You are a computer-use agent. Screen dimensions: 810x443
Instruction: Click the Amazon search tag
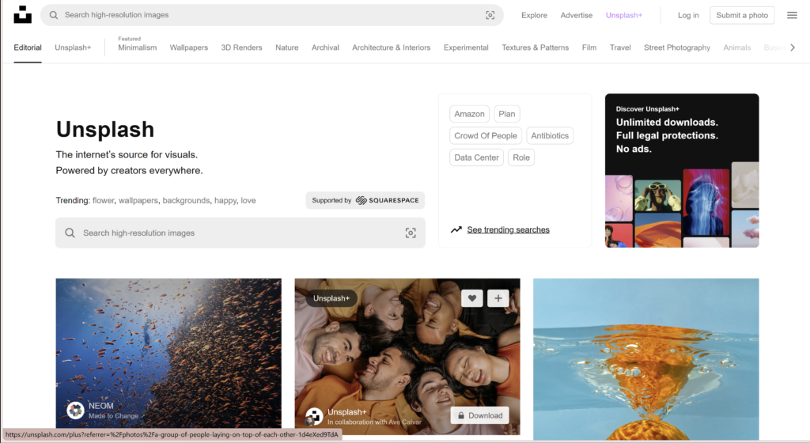[x=469, y=114]
